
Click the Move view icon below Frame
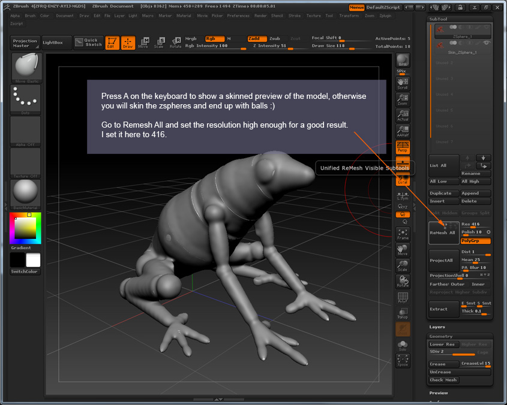[x=403, y=250]
